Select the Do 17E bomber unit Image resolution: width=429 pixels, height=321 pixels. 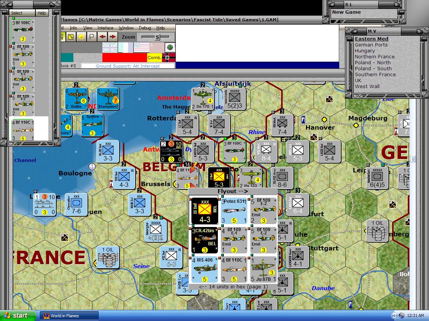pos(203,99)
